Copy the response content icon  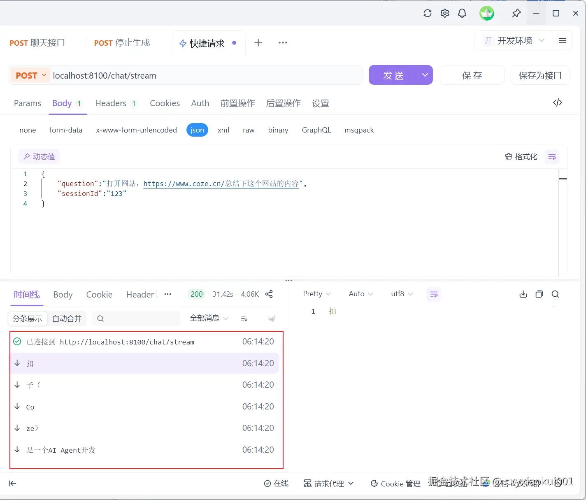point(539,294)
